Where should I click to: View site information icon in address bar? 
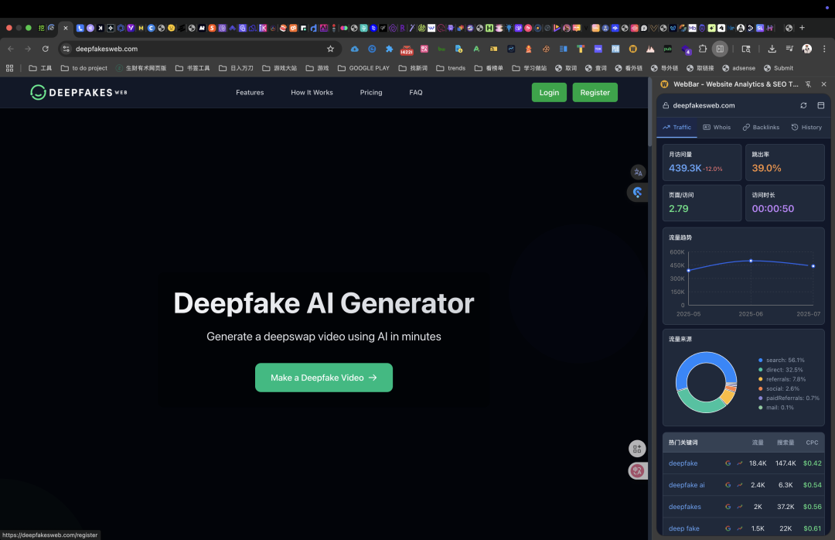point(66,49)
